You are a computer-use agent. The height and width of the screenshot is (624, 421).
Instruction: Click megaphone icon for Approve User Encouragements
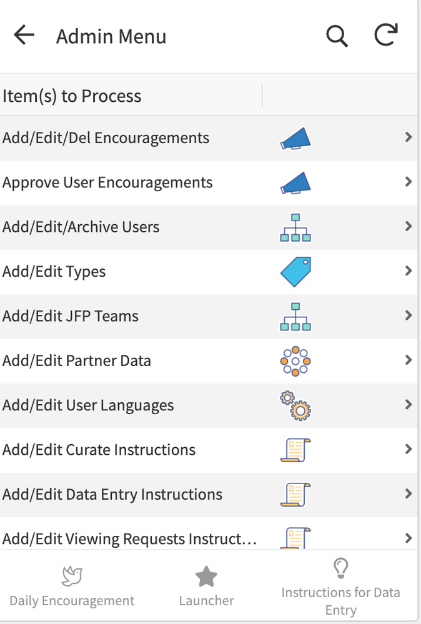pos(295,183)
